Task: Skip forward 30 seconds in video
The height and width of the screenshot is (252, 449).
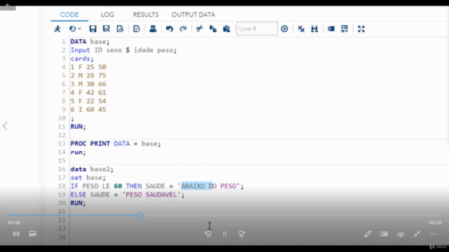Action: 241,234
